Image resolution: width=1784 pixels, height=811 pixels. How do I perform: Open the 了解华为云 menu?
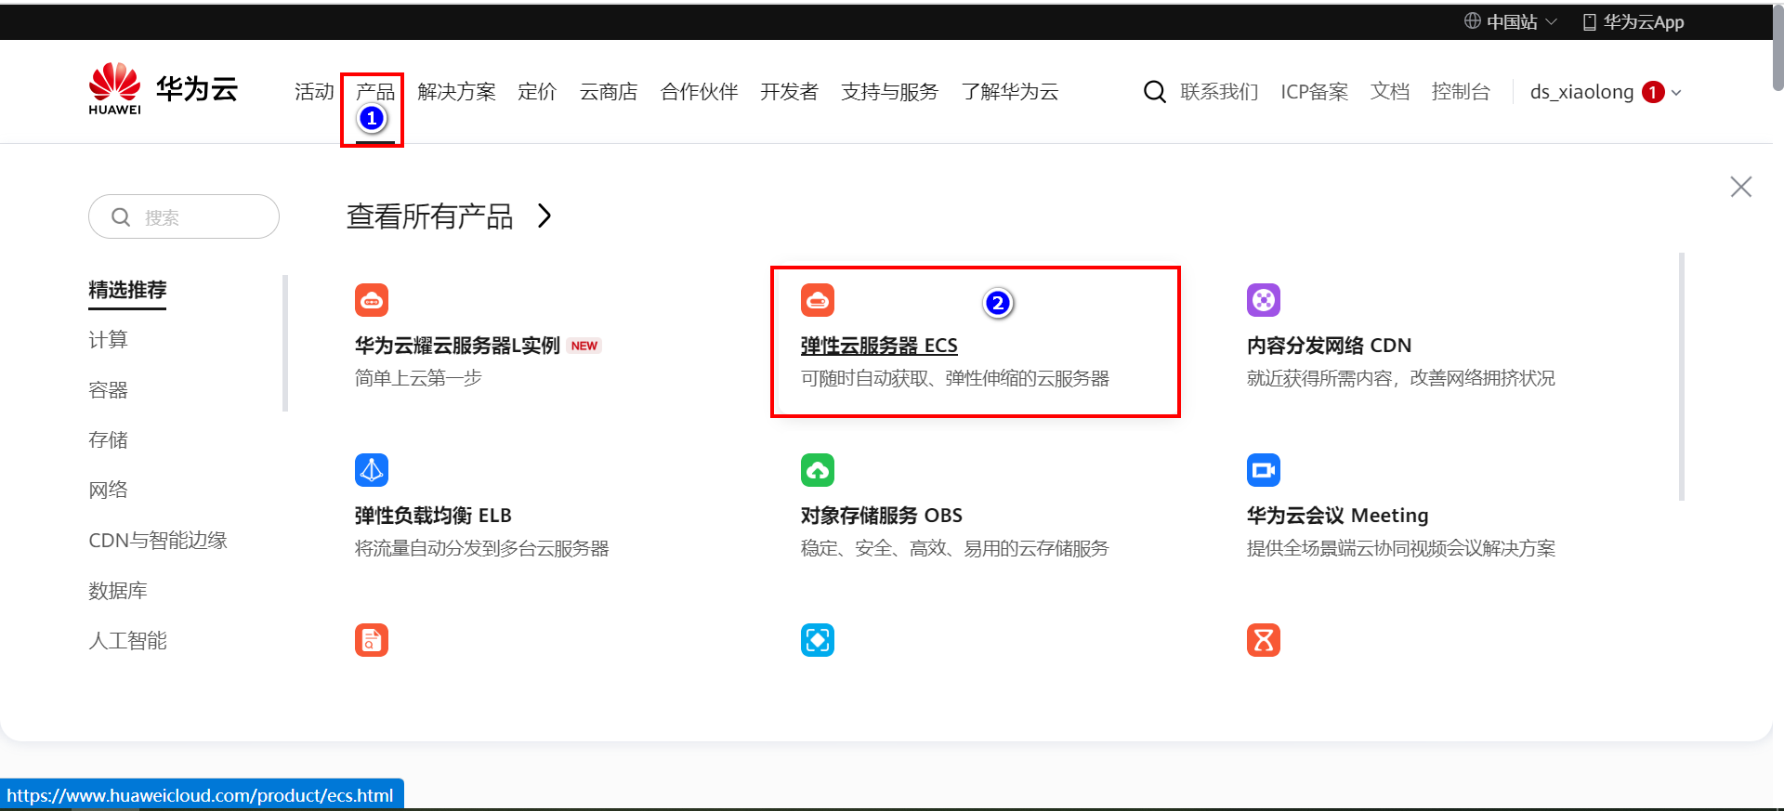coord(1010,92)
